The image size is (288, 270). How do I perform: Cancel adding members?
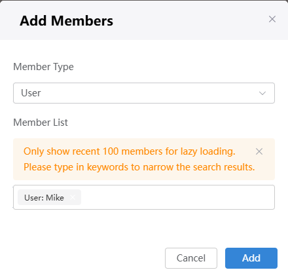click(191, 258)
